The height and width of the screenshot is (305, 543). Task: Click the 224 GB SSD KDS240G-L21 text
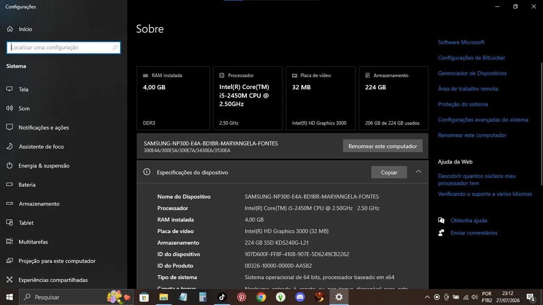(277, 243)
